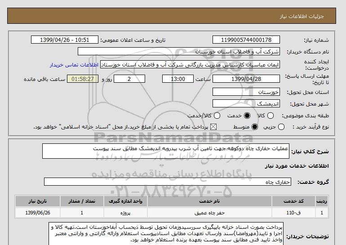Click the quantity cell showing 1
This screenshot has height=245, width=346.
[82, 213]
